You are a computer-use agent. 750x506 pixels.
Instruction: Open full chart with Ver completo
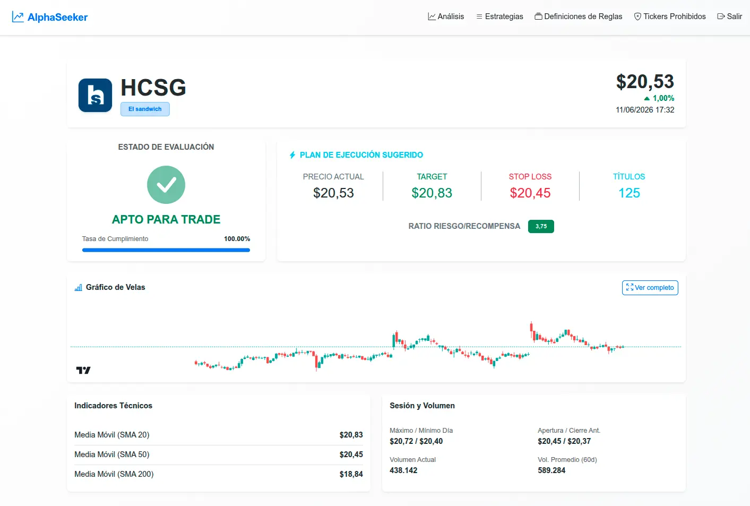tap(650, 288)
